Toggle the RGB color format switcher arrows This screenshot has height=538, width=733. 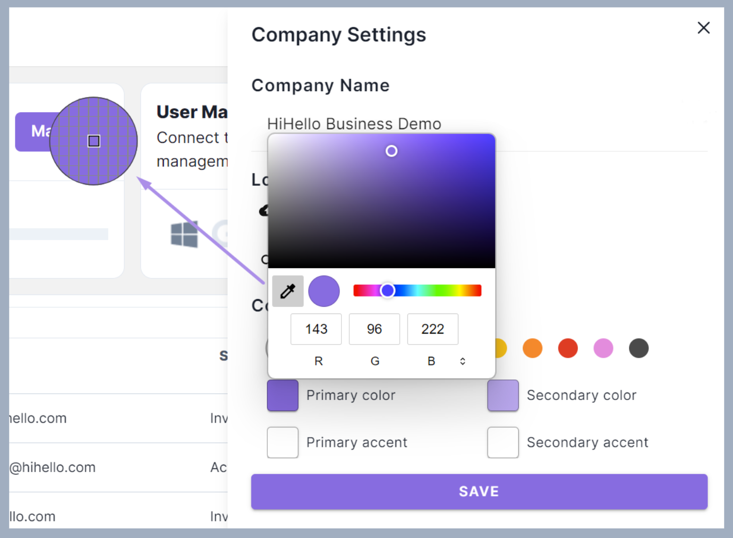(463, 361)
